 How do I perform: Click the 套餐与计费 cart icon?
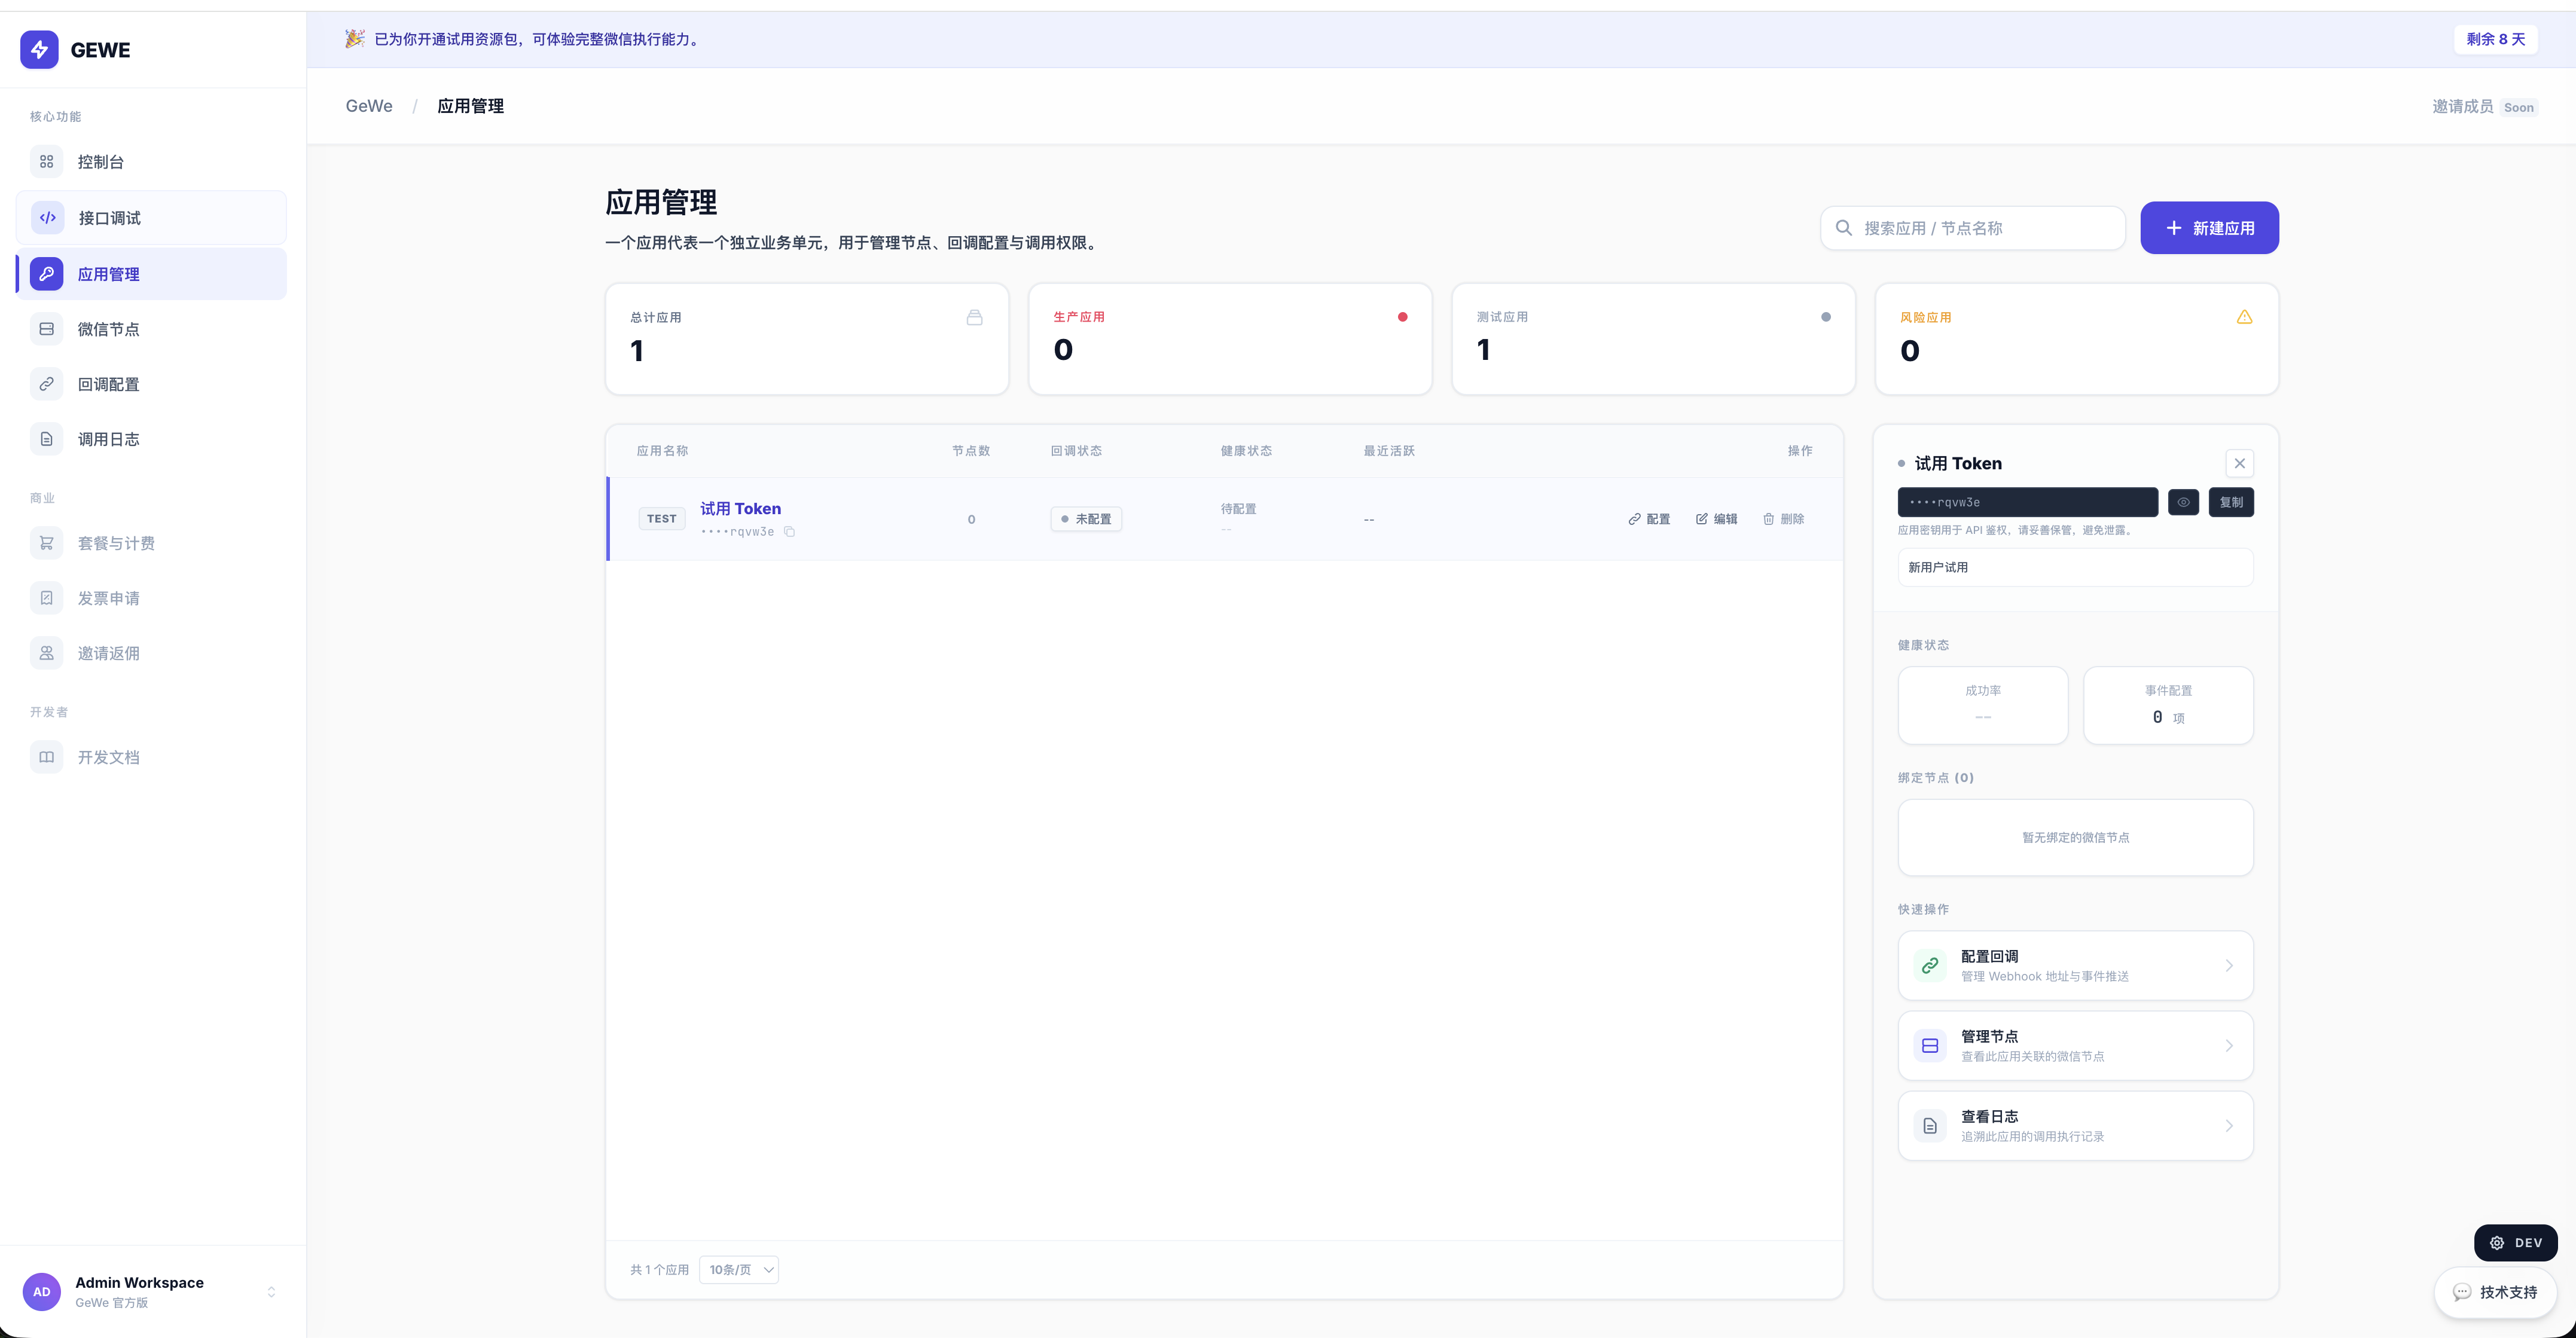click(x=46, y=543)
